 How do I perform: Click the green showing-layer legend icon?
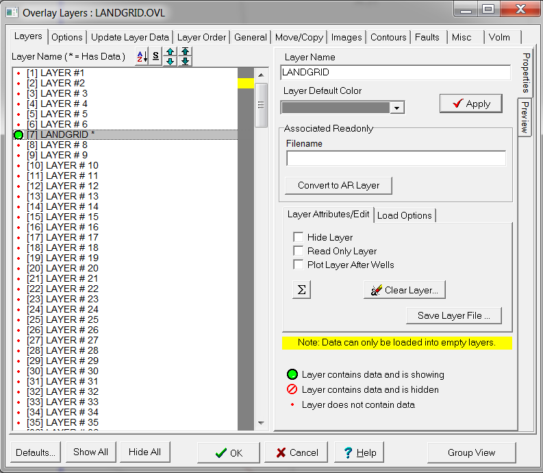292,374
